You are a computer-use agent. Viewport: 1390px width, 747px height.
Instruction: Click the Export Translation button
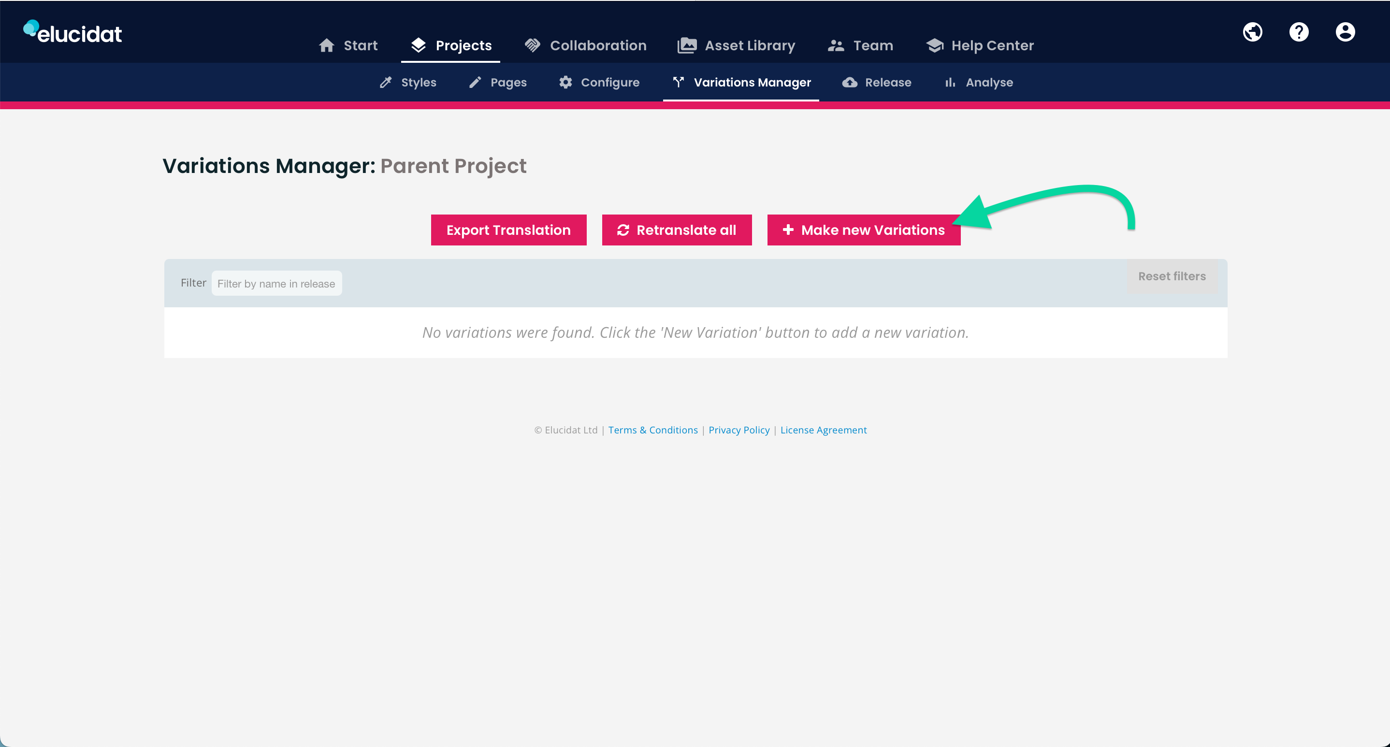[x=508, y=230]
